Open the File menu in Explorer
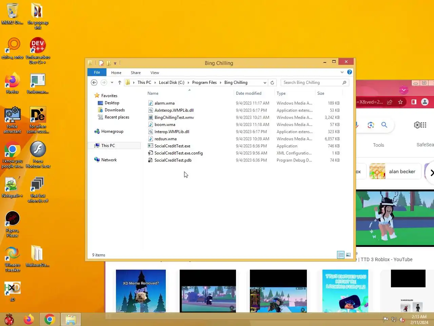Image resolution: width=434 pixels, height=326 pixels. click(x=97, y=72)
